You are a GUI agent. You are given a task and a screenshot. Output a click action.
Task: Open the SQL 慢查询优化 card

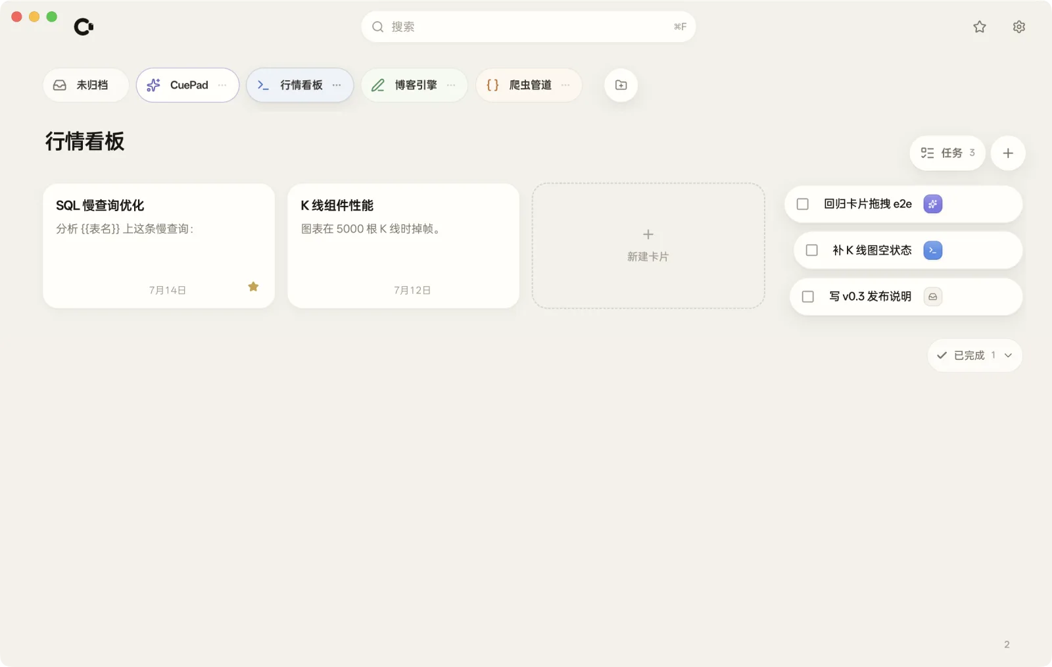coord(158,245)
